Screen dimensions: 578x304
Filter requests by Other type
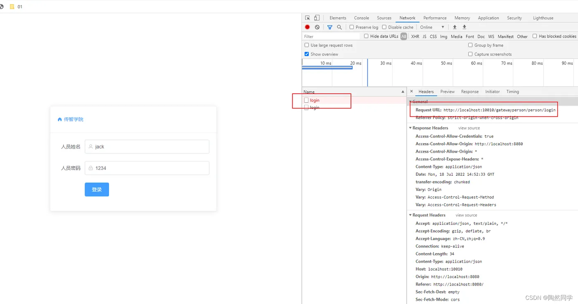pyautogui.click(x=522, y=36)
